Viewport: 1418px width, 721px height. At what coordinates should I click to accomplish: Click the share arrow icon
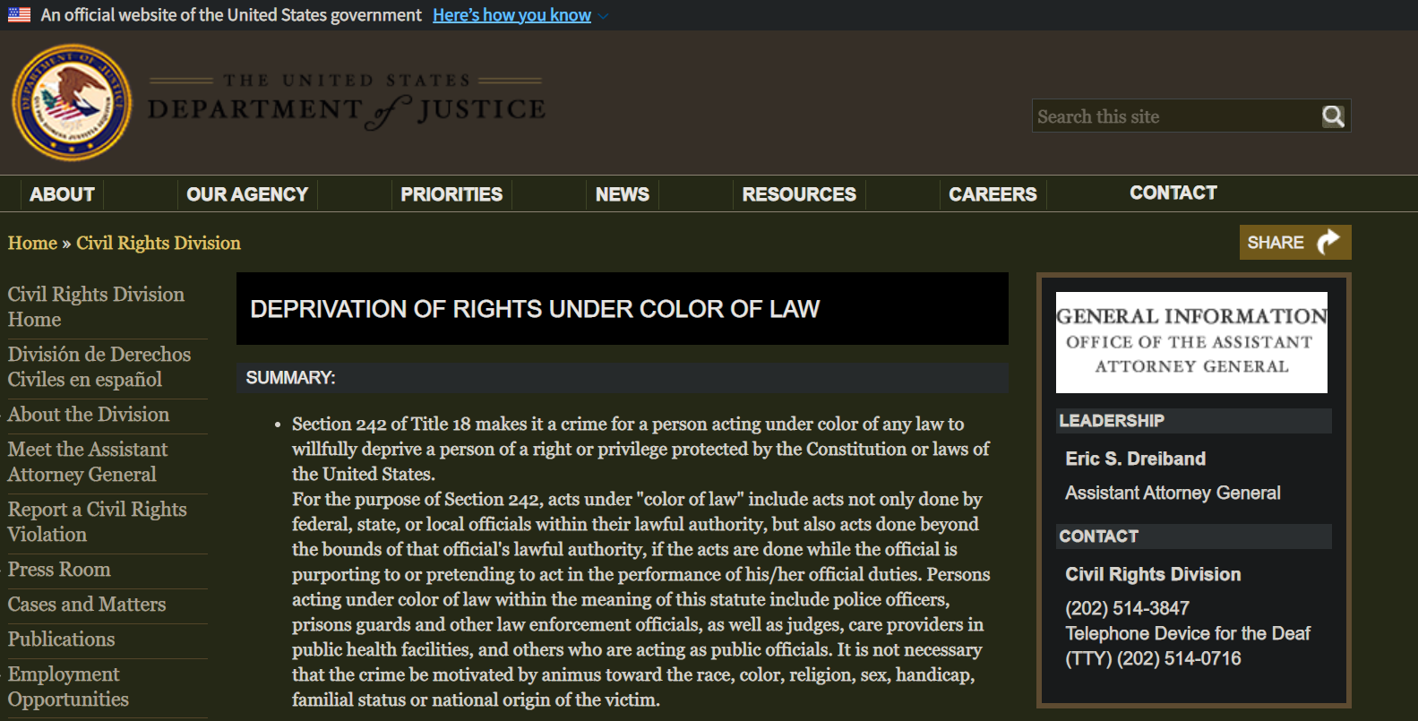tap(1328, 242)
